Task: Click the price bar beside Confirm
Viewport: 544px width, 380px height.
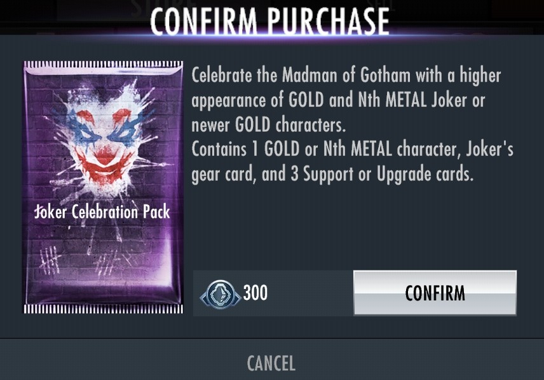Action: tap(273, 293)
